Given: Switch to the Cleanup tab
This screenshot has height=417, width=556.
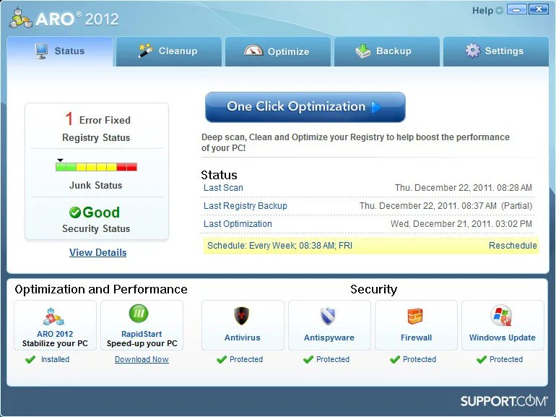Looking at the screenshot, I should pyautogui.click(x=169, y=51).
